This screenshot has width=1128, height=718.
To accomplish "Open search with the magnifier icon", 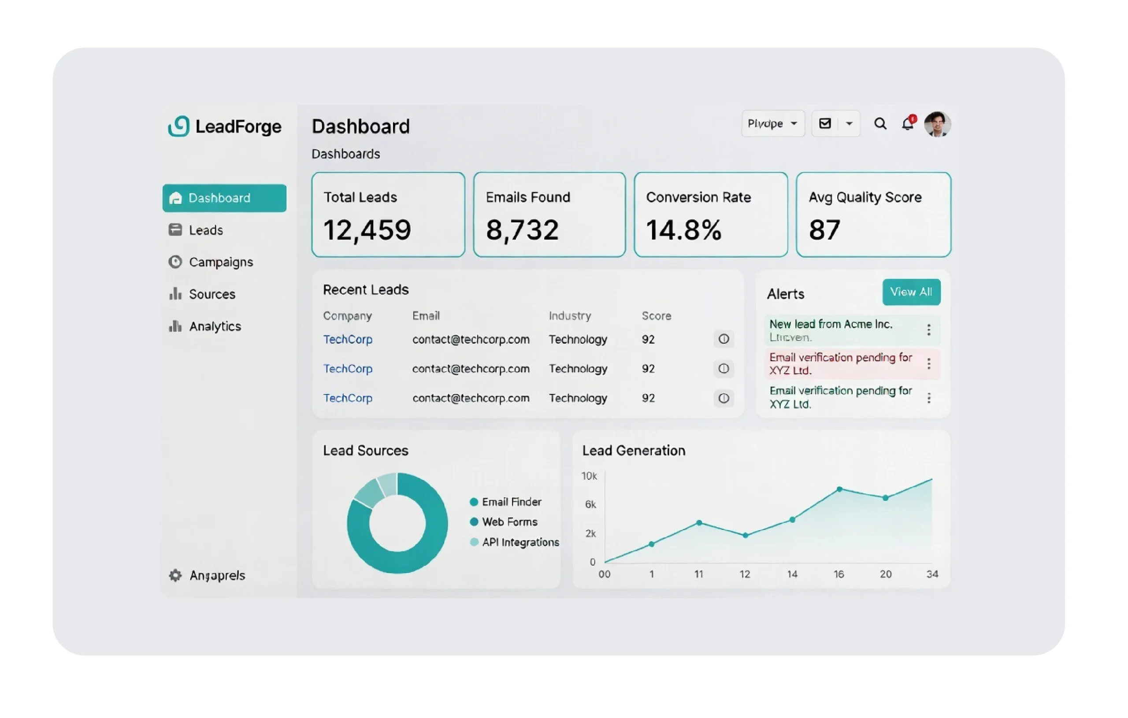I will tap(880, 124).
